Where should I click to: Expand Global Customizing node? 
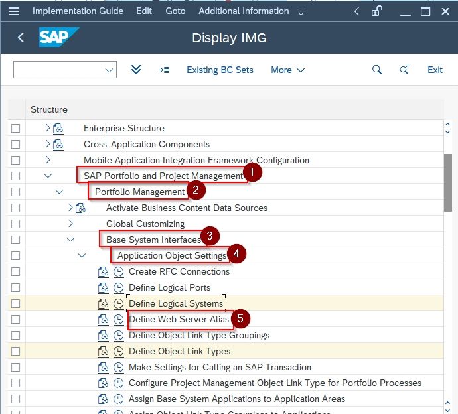(x=70, y=224)
